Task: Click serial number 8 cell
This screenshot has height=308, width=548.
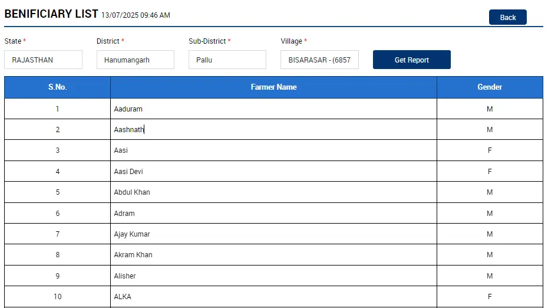Action: point(57,255)
